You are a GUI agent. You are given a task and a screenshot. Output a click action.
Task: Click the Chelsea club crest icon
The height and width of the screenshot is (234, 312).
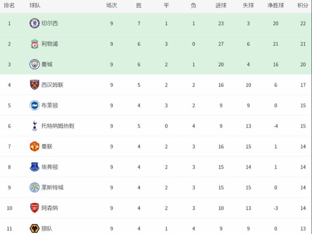click(35, 23)
